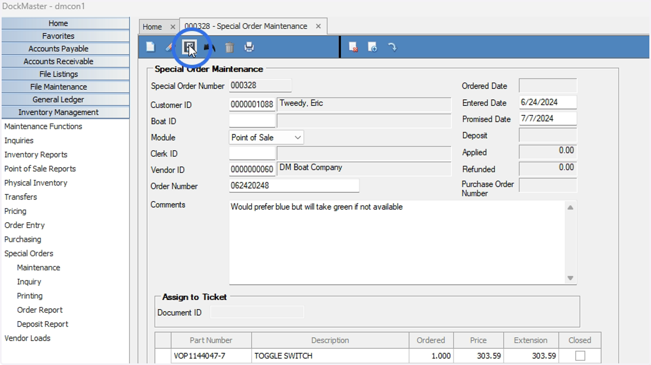
Task: Toggle the Closed checkbox for TOGGLE SWITCH
Action: (580, 356)
